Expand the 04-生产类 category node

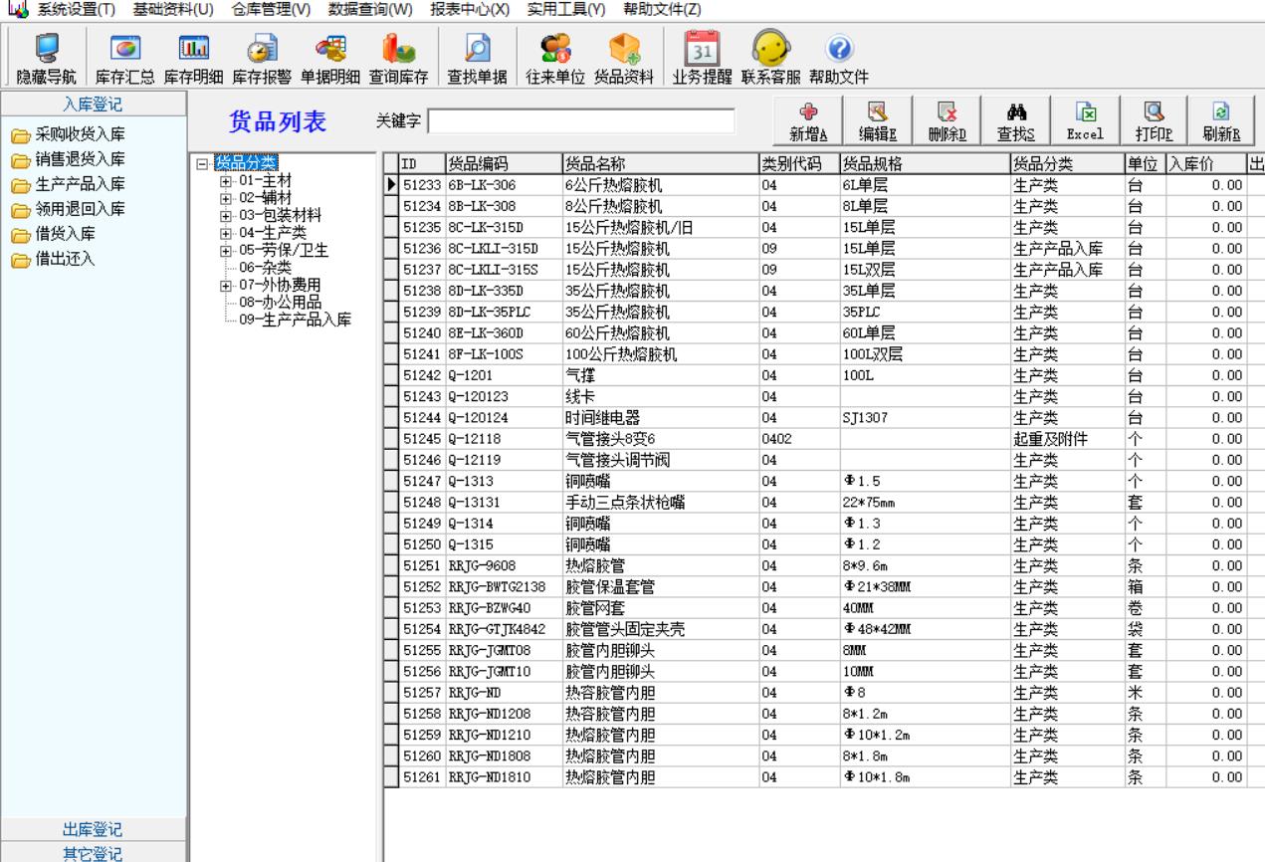225,233
